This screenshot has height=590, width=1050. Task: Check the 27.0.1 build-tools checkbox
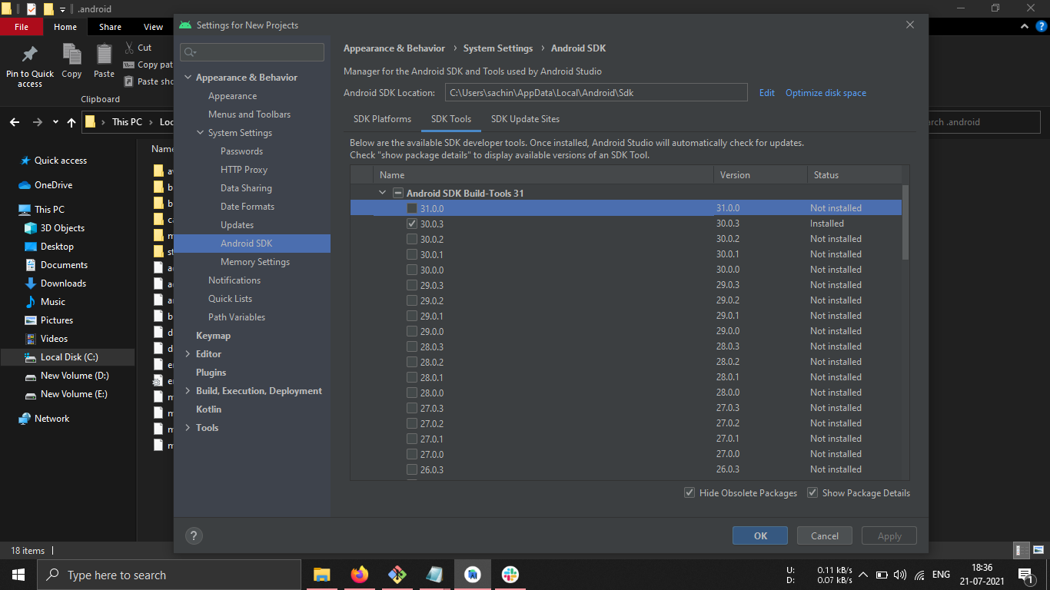pos(412,439)
